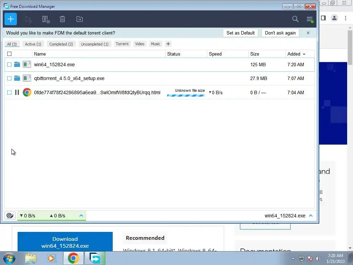Select qbittorrent_4.5.0_x64_setup.exe file name
Viewport: 353px width, 265px height.
[x=69, y=78]
